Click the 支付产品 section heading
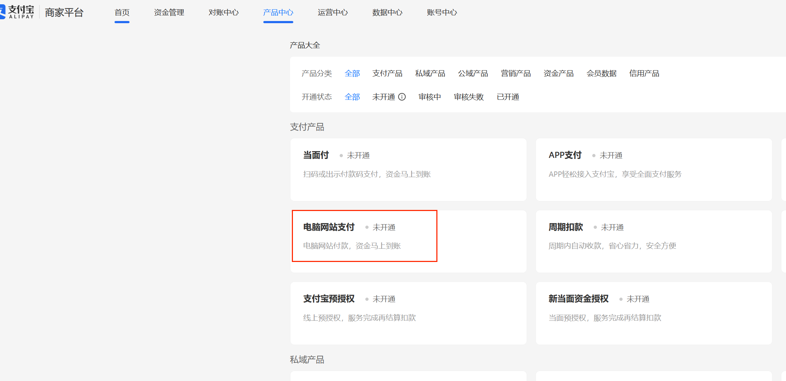786x381 pixels. pyautogui.click(x=307, y=127)
